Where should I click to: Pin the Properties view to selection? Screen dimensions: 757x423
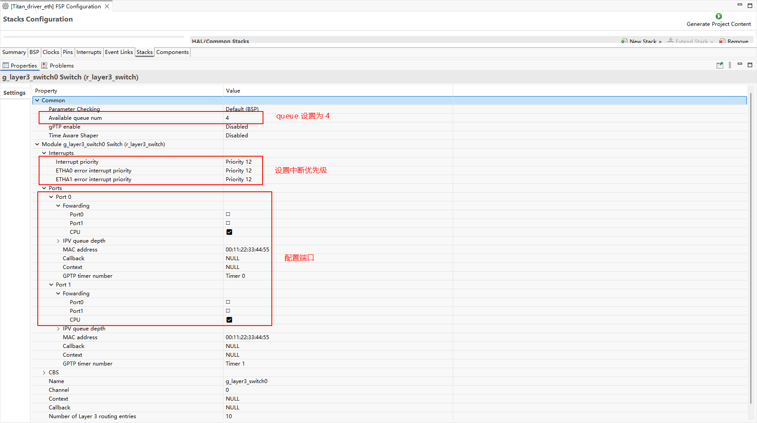click(x=720, y=65)
